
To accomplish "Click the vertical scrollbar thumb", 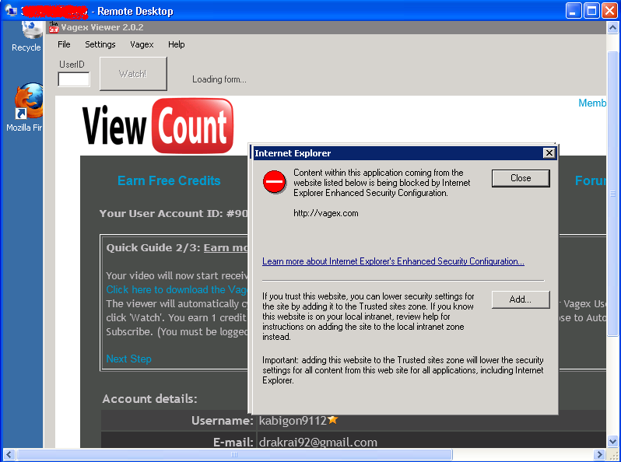I will (x=612, y=193).
